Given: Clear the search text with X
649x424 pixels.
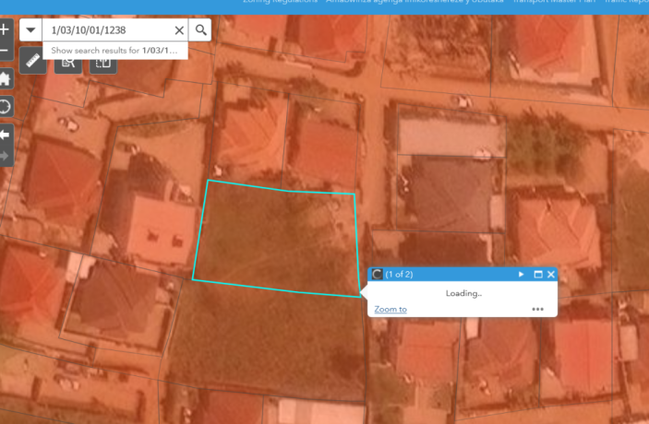Looking at the screenshot, I should 179,30.
